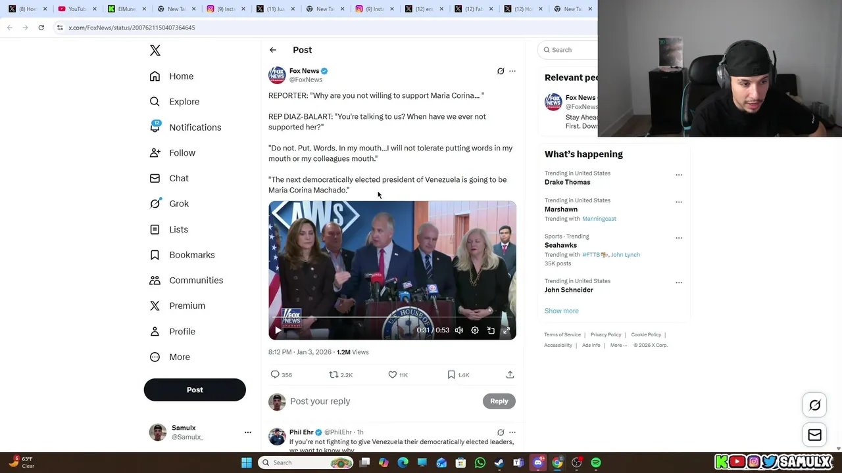
Task: Open Phil Ehr's profile avatar
Action: click(277, 437)
